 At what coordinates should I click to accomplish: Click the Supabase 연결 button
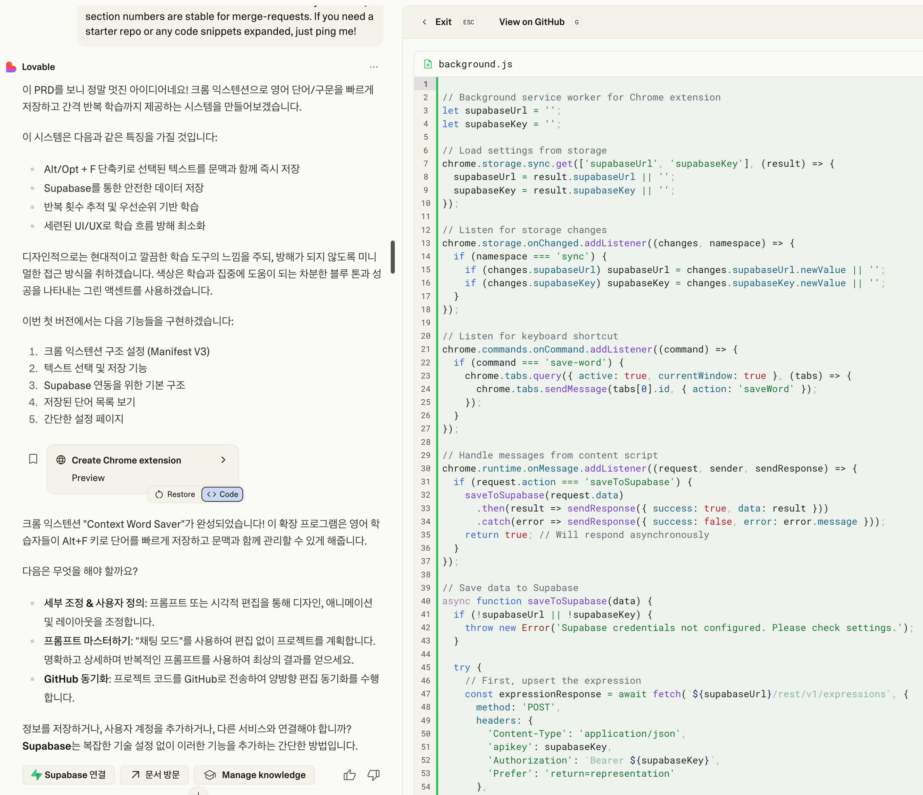(x=68, y=775)
